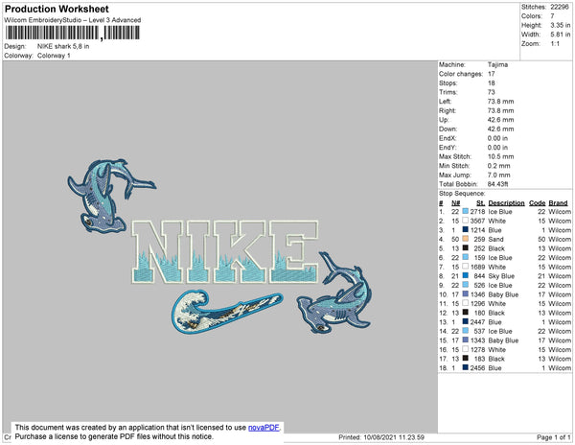Open the novaPDF hyperlink
The image size is (575, 445).
[264, 428]
